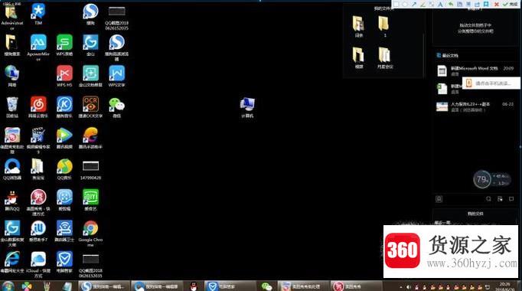Select the Computer icon in desktop center
The image size is (522, 291).
pyautogui.click(x=247, y=107)
